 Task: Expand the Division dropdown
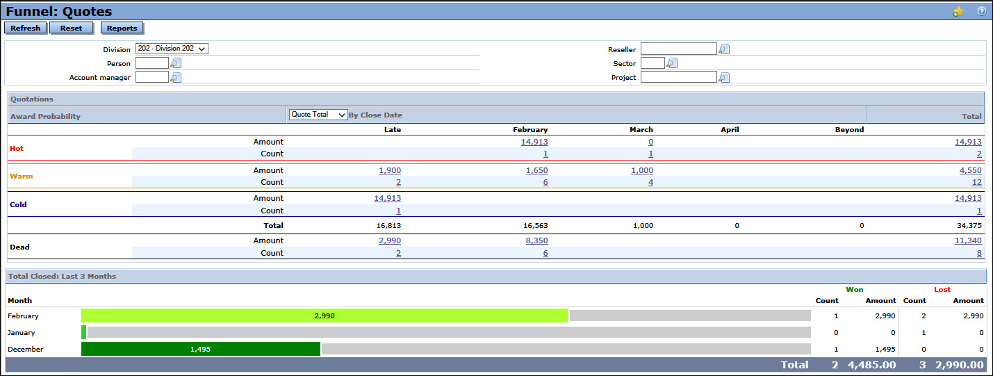[172, 49]
